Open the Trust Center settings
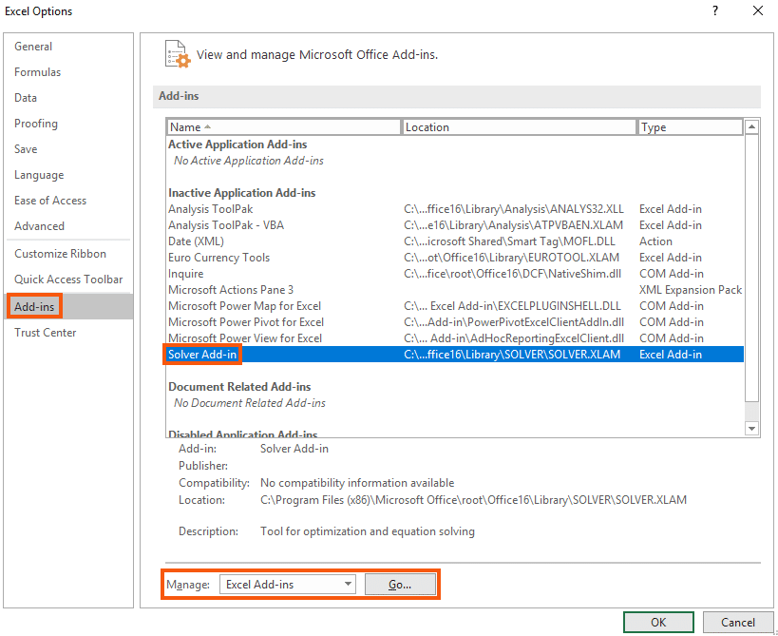 click(x=44, y=332)
